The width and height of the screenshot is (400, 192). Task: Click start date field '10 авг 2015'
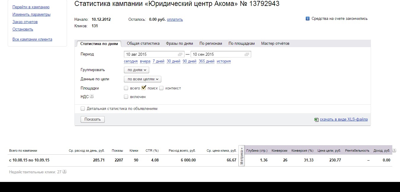154,55
